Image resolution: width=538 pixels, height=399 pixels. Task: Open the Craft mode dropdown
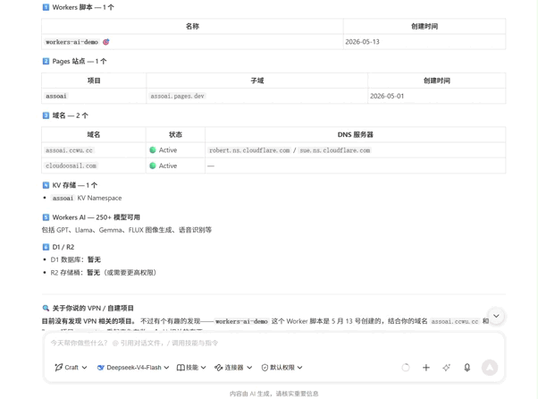click(x=71, y=368)
